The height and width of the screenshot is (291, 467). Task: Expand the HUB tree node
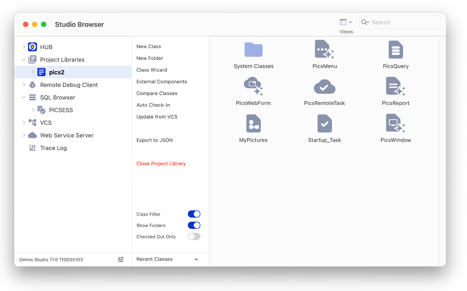coord(24,47)
